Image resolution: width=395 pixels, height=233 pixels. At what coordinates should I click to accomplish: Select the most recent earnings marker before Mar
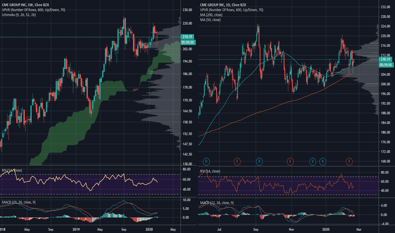pos(349,161)
